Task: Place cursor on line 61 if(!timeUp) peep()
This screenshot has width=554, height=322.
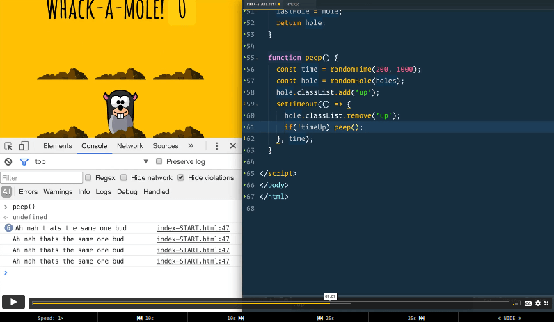Action: pos(324,127)
